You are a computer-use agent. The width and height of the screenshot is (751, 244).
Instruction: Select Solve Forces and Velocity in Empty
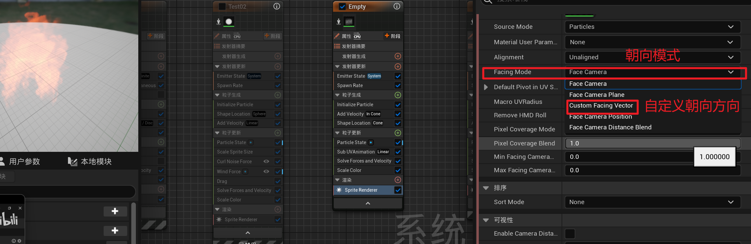(364, 161)
